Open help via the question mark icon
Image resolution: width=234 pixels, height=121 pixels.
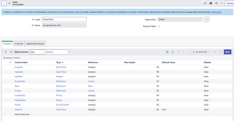[211, 3]
